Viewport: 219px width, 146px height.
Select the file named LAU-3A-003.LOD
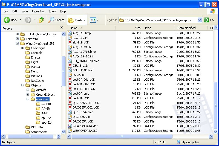84,89
